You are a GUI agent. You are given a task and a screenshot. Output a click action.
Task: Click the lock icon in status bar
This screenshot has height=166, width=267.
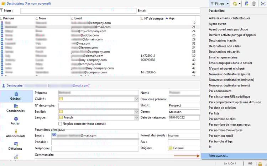click(260, 164)
